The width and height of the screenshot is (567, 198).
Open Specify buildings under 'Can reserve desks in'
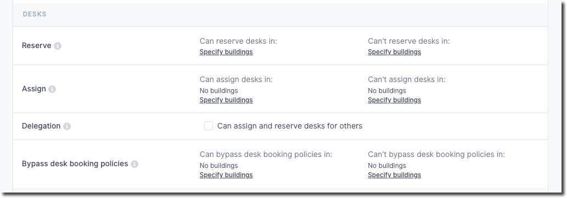pyautogui.click(x=226, y=52)
